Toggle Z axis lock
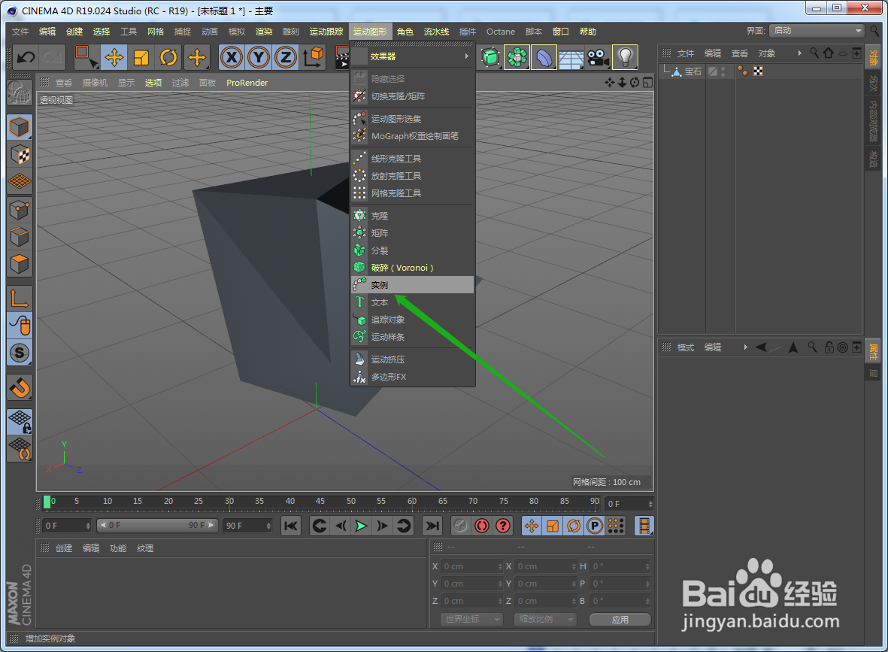Image resolution: width=888 pixels, height=652 pixels. pyautogui.click(x=286, y=57)
